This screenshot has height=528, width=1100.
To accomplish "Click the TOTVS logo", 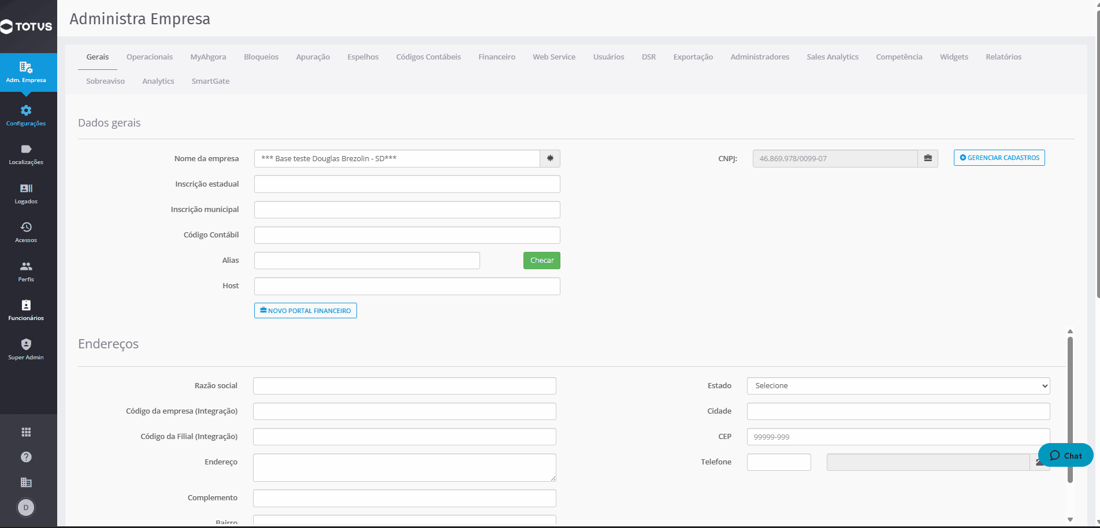I will click(27, 27).
